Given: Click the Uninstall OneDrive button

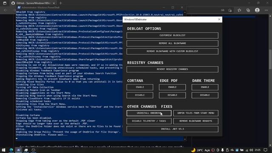Looking at the screenshot, I should pyautogui.click(x=149, y=113).
